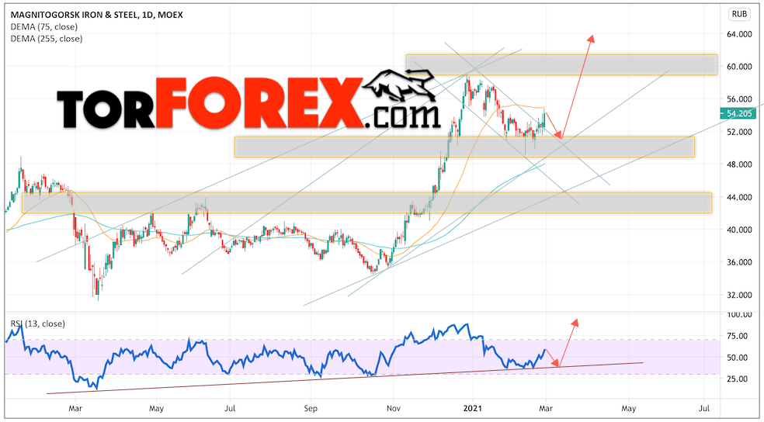Select the current price label 54.205

point(738,114)
